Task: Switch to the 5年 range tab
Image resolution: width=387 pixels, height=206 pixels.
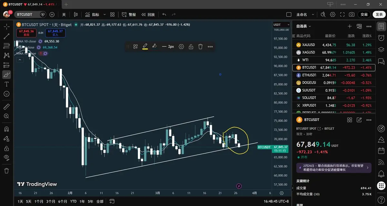Action: (90, 201)
